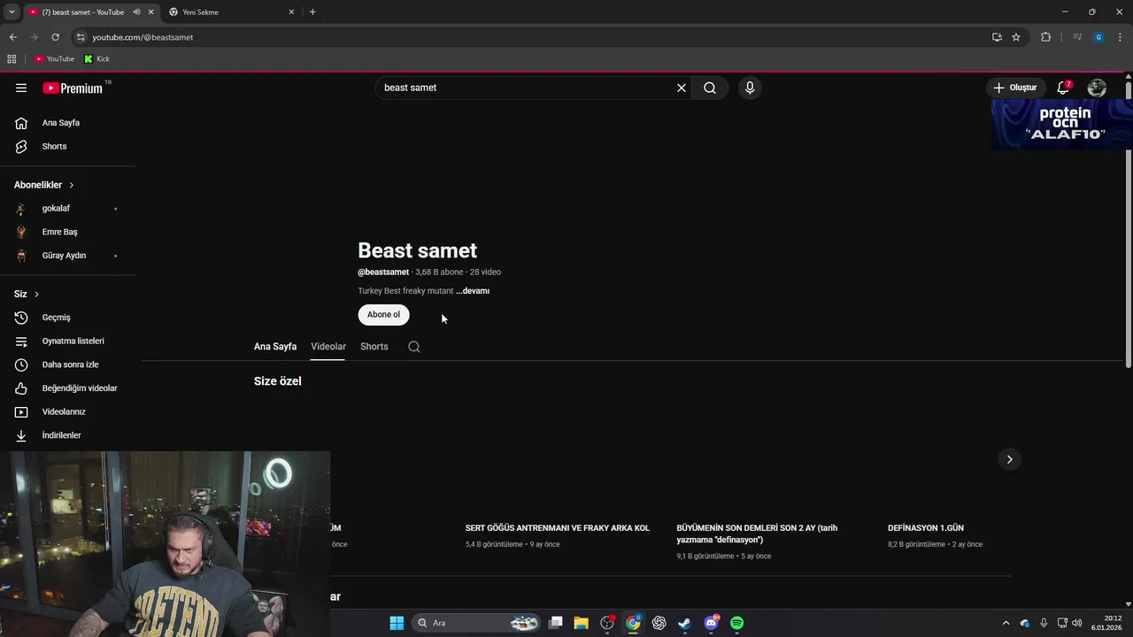The height and width of the screenshot is (637, 1133).
Task: Open the Chrome profile G avatar
Action: click(1098, 37)
